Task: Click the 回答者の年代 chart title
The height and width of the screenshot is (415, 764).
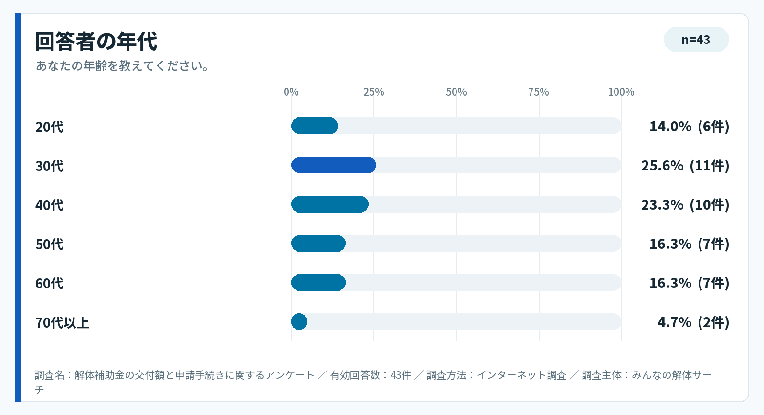Action: 96,41
